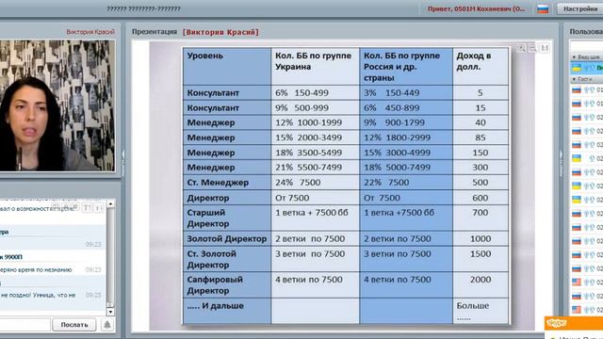Image resolution: width=603 pixels, height=339 pixels.
Task: Click the Старший Директор level cell
Action: [227, 218]
